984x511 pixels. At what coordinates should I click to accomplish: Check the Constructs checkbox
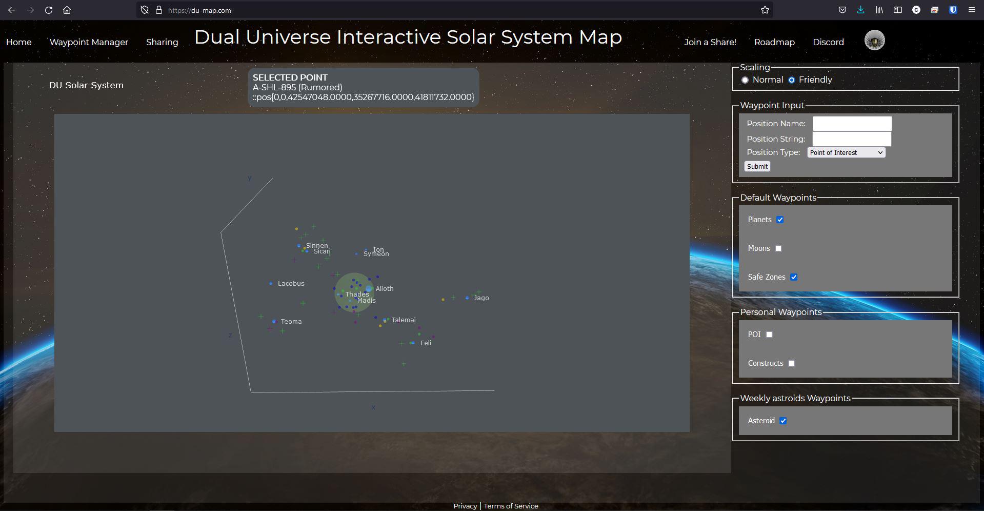792,363
